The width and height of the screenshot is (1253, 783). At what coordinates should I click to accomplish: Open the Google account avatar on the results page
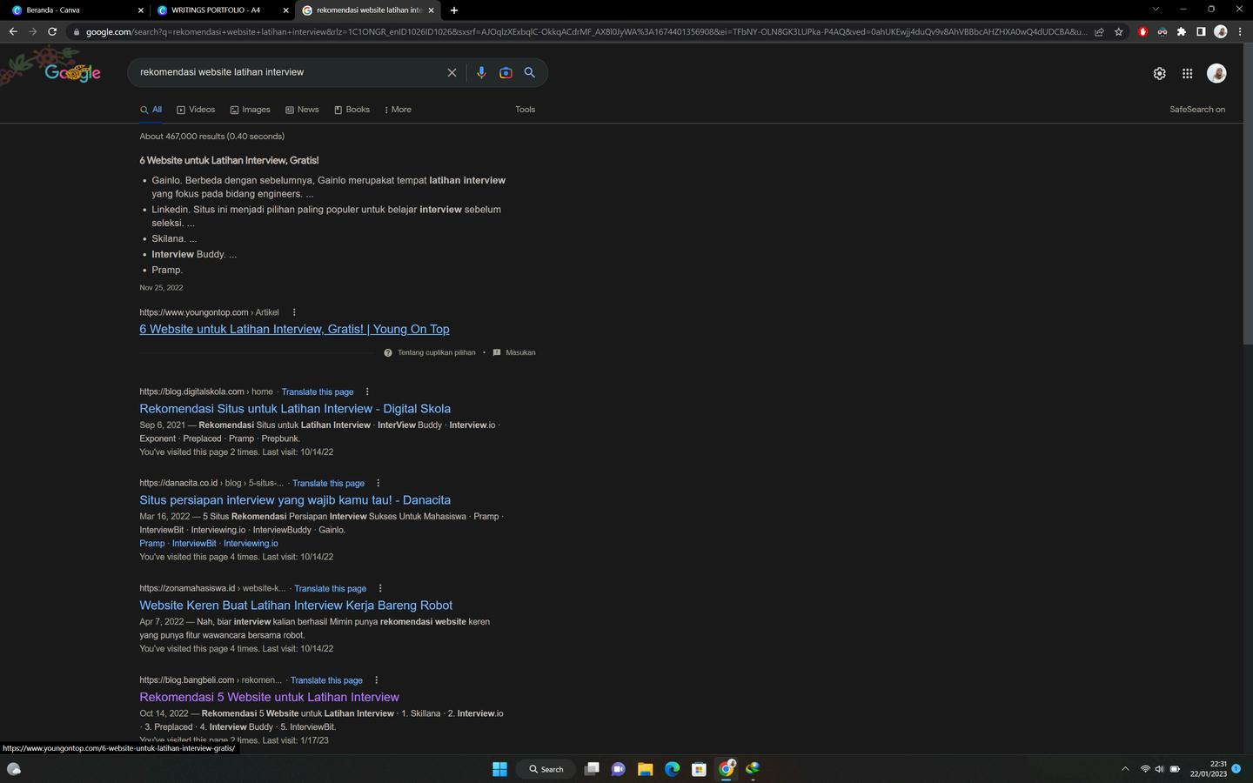(1216, 74)
